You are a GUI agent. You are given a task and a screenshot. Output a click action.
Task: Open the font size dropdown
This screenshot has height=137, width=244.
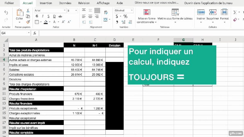click(x=72, y=10)
